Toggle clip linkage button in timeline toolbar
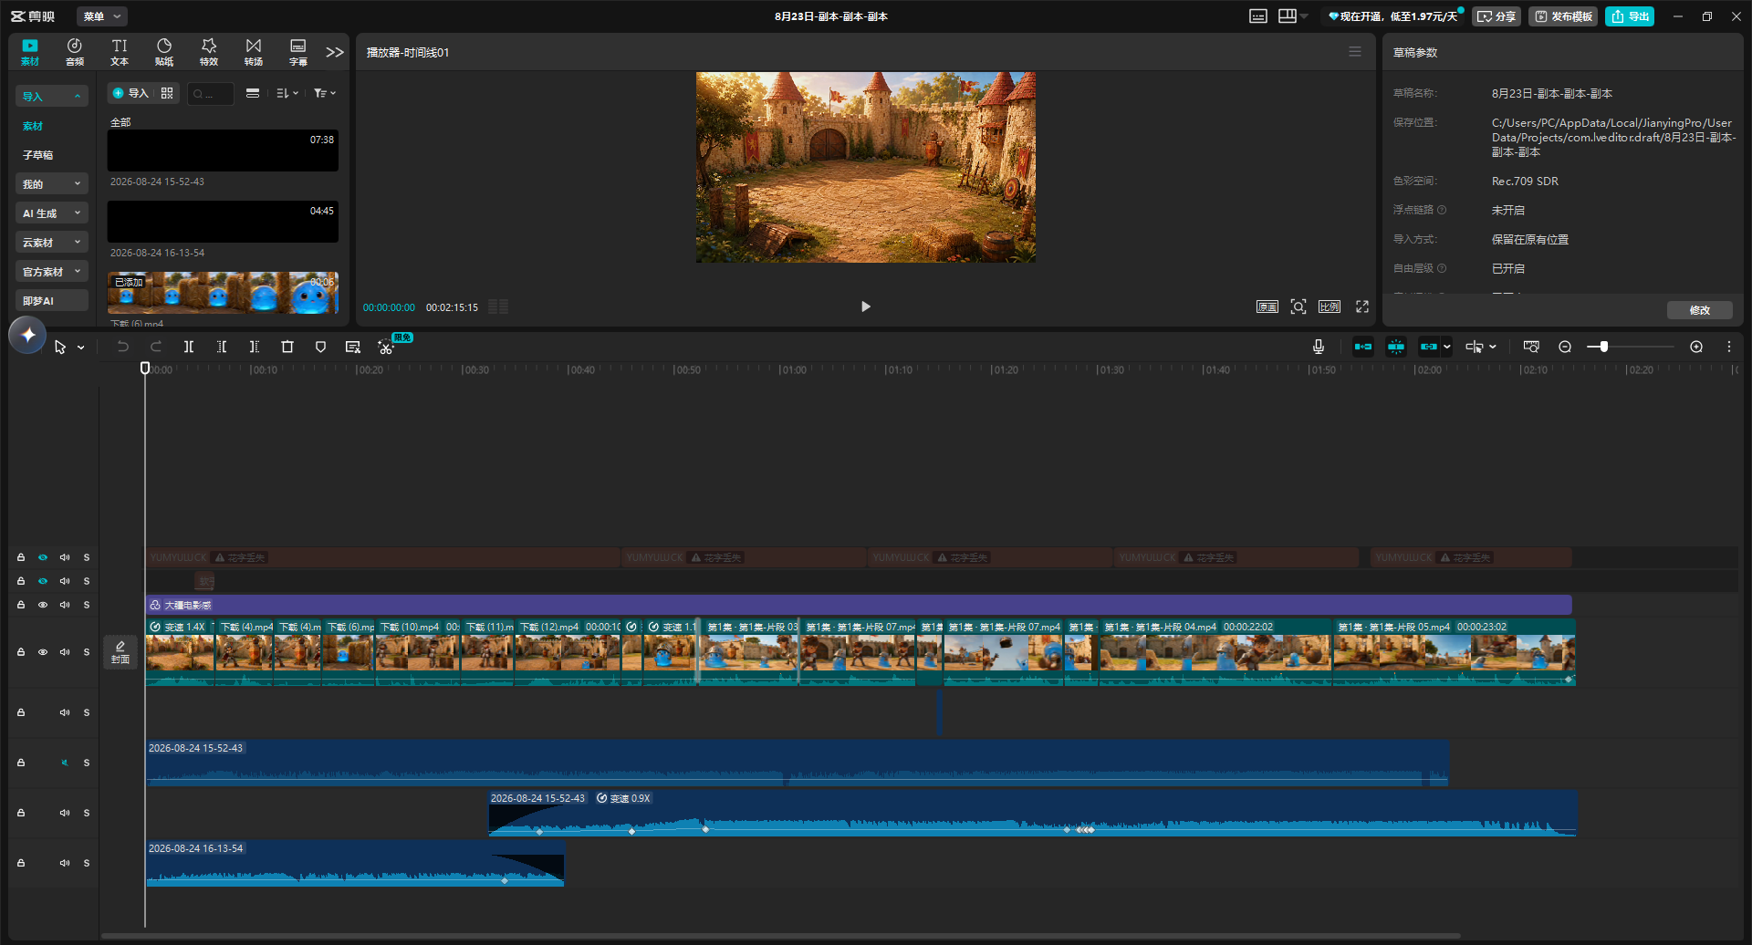This screenshot has height=945, width=1752. [x=1429, y=347]
